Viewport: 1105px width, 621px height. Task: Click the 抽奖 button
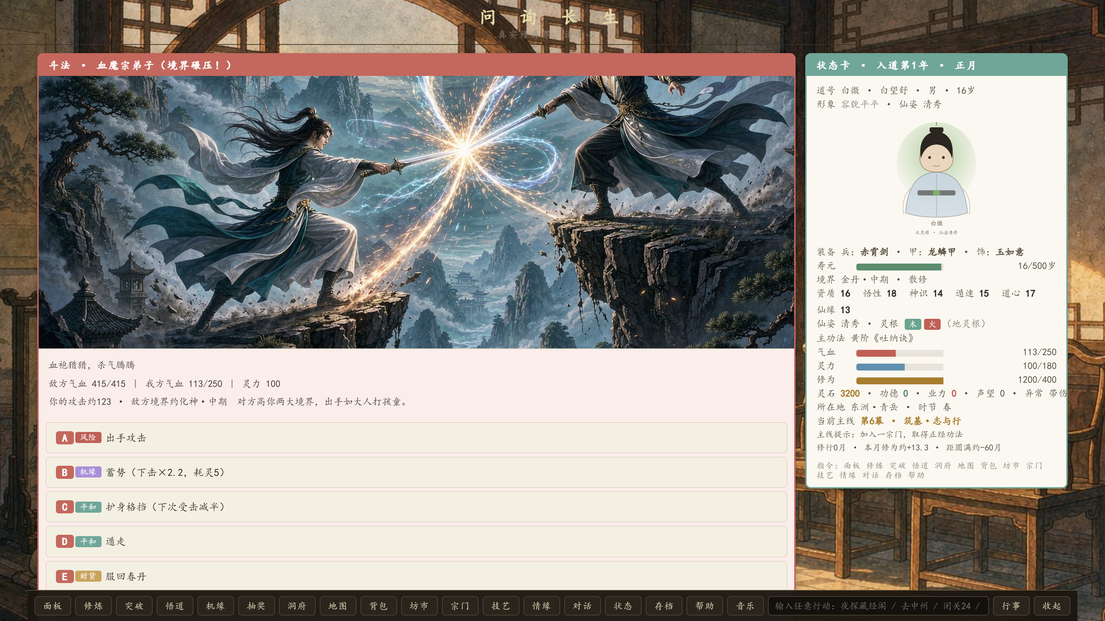point(257,605)
